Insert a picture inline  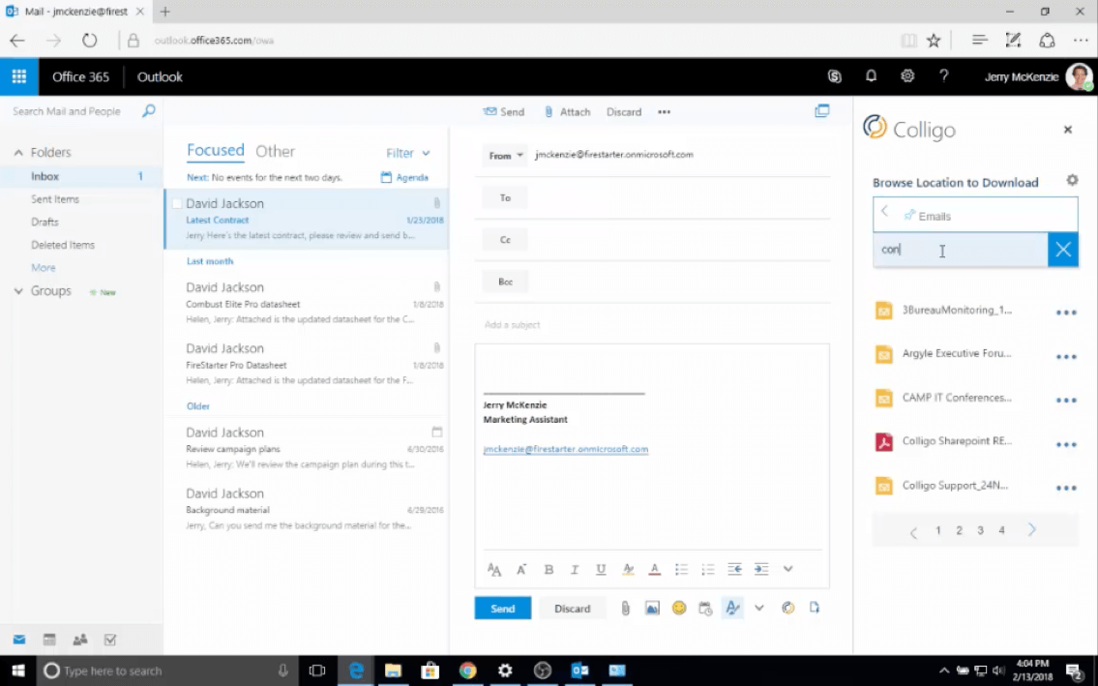click(652, 609)
